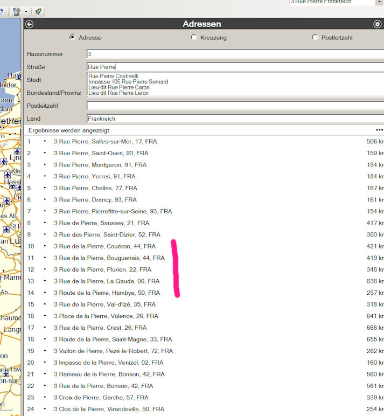Click the rocket icon in the toolbar
This screenshot has height=416, width=384.
click(38, 11)
